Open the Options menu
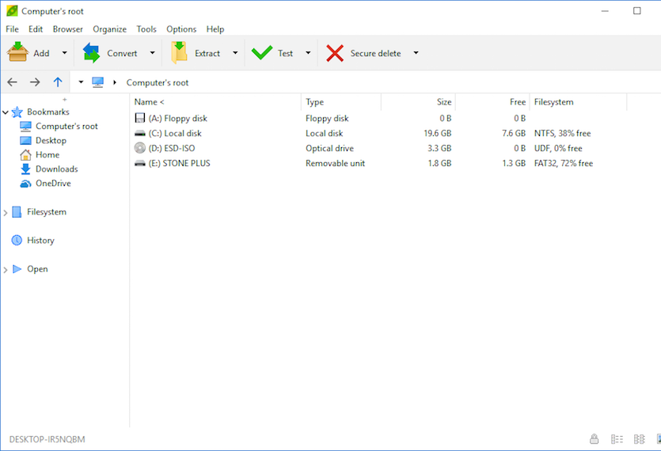661x451 pixels. (x=181, y=29)
